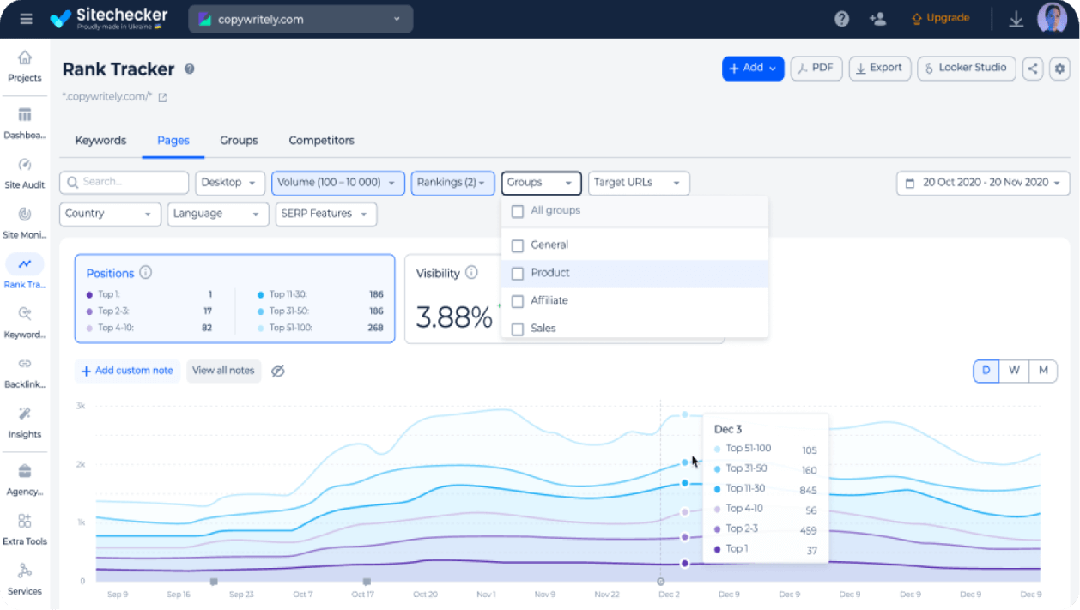This screenshot has width=1080, height=610.
Task: Open Dashboard in the sidebar
Action: (25, 124)
